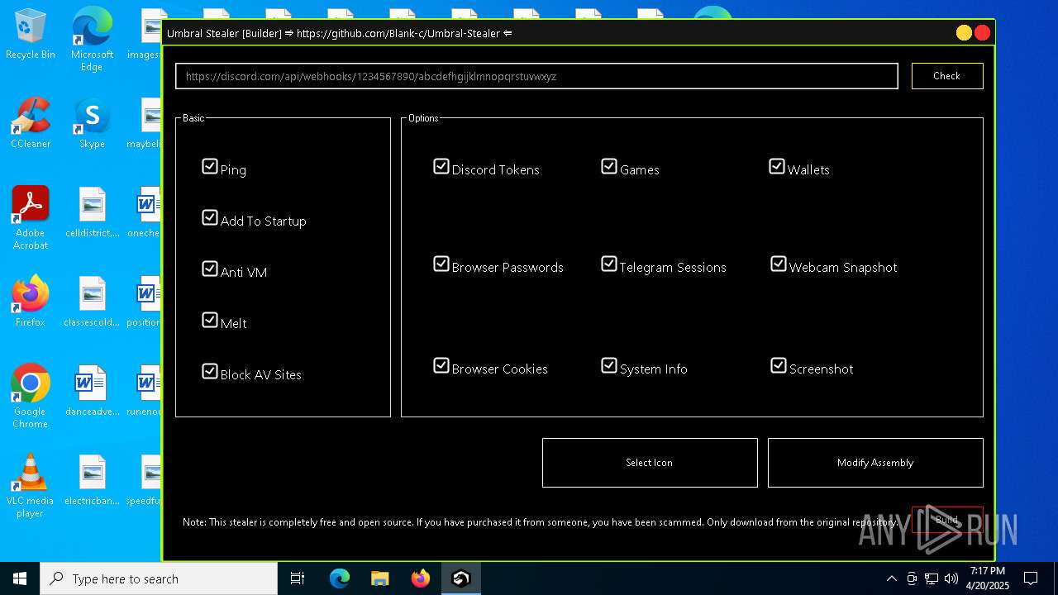Open Adobe Acrobat desktop shortcut
Viewport: 1058px width, 595px height.
pyautogui.click(x=31, y=218)
